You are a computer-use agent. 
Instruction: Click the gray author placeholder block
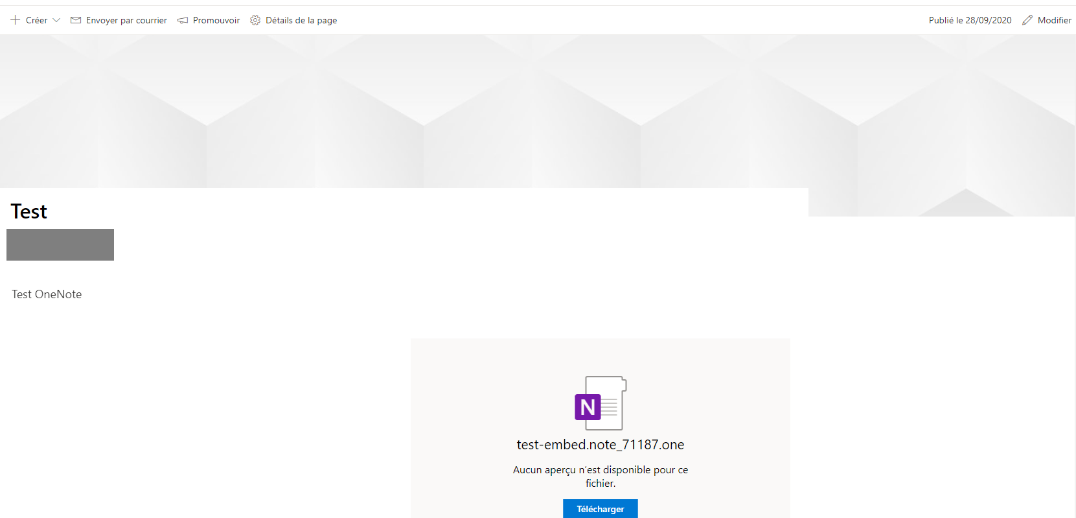pyautogui.click(x=60, y=244)
